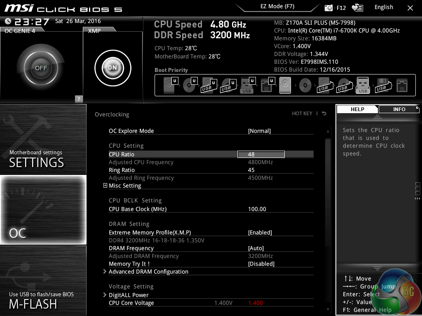Select the legacy CD/DVD boot icon without U badge
This screenshot has height=316, width=422.
(305, 85)
